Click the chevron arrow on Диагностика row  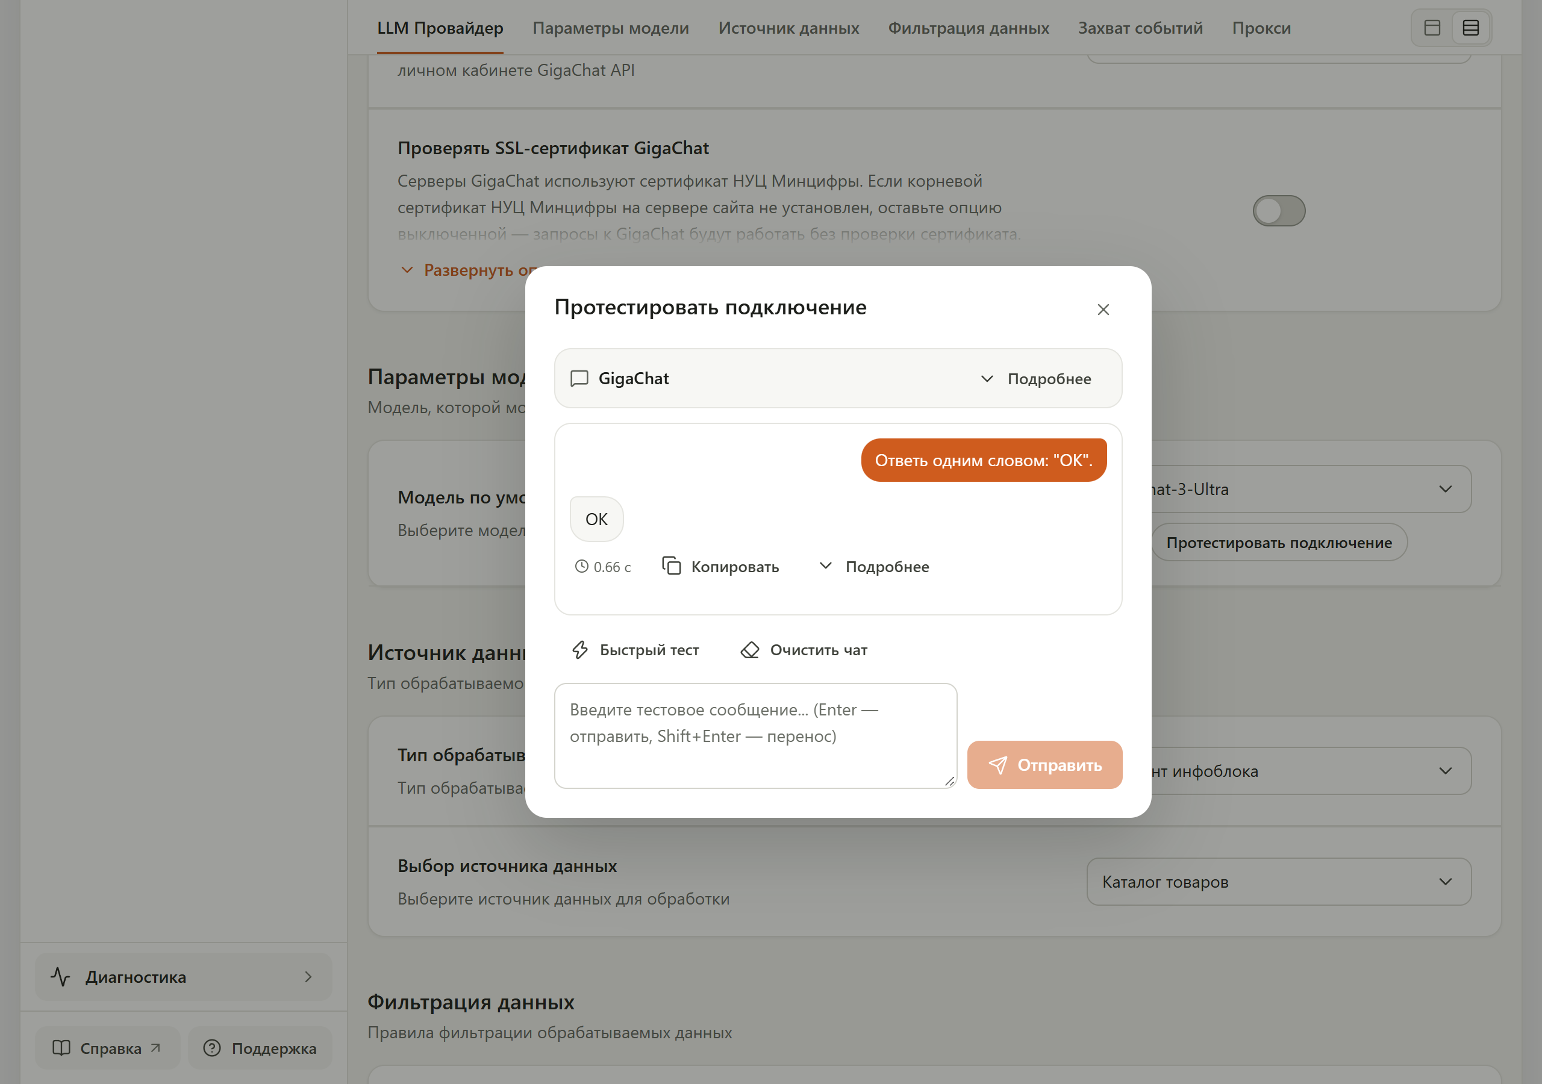click(308, 977)
